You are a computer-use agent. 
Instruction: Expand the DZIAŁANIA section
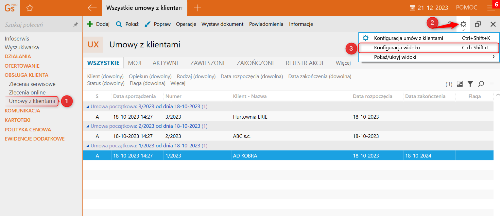pos(18,57)
